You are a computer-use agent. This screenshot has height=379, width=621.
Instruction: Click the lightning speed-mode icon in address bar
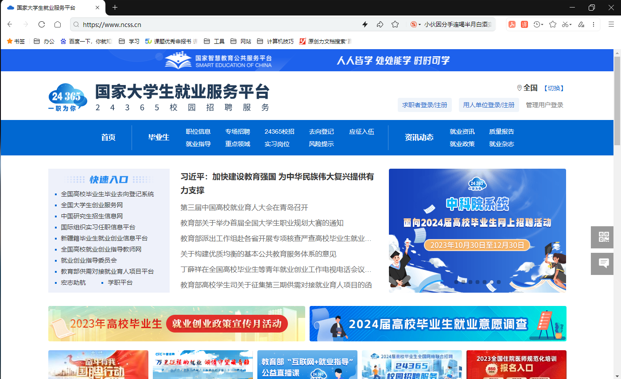[365, 24]
